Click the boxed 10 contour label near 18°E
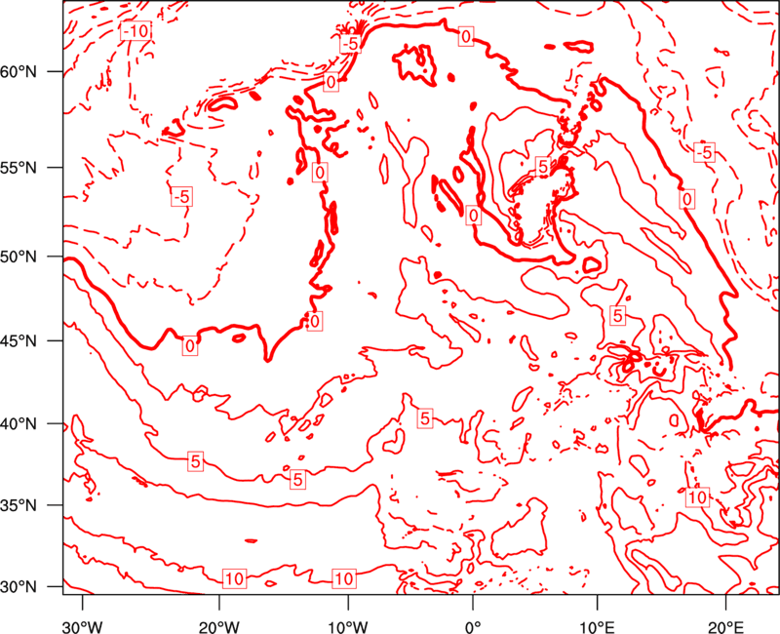This screenshot has width=780, height=634. (697, 496)
